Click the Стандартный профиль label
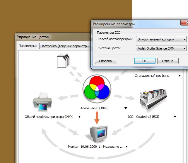 [x=152, y=76]
